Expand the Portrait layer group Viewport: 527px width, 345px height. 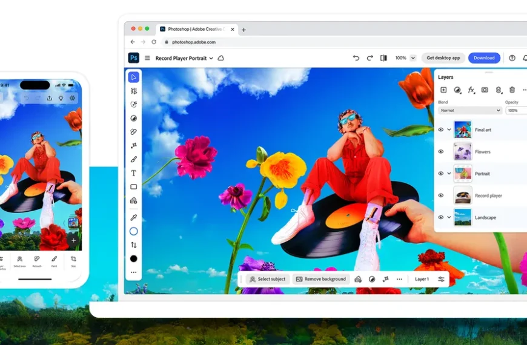[449, 173]
